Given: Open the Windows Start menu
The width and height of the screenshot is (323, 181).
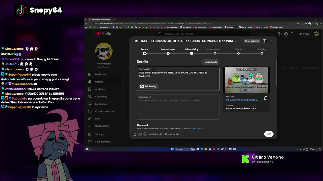Looking at the screenshot, I should point(172,149).
